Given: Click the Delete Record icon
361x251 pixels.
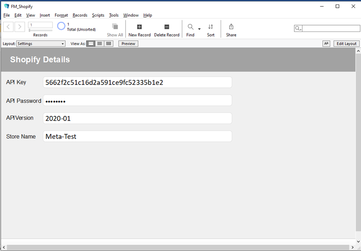Looking at the screenshot, I should [167, 27].
